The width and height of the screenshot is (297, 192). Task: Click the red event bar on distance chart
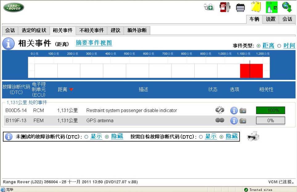pyautogui.click(x=251, y=71)
